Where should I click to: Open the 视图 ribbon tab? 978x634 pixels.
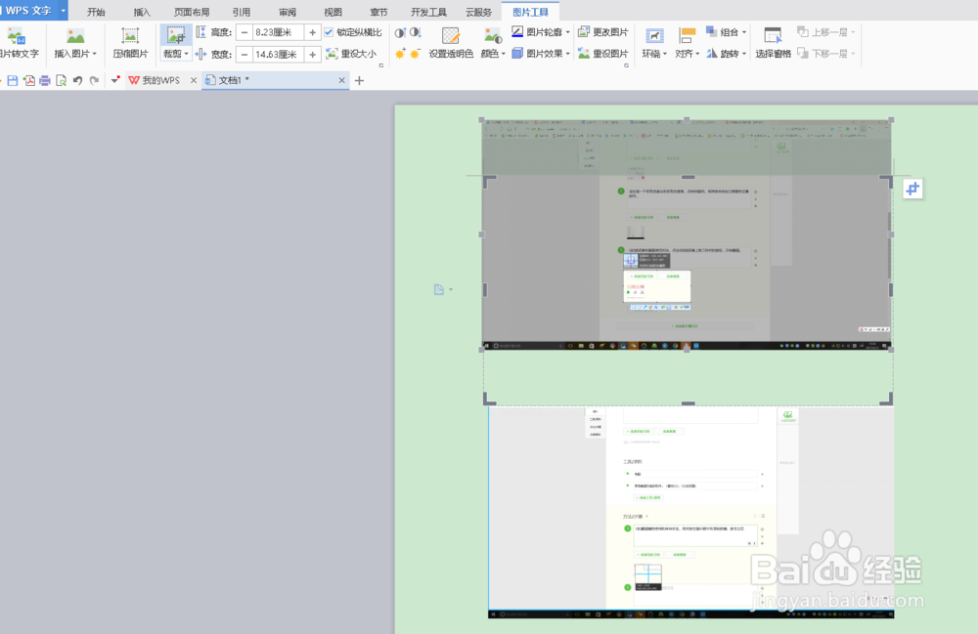pyautogui.click(x=333, y=12)
